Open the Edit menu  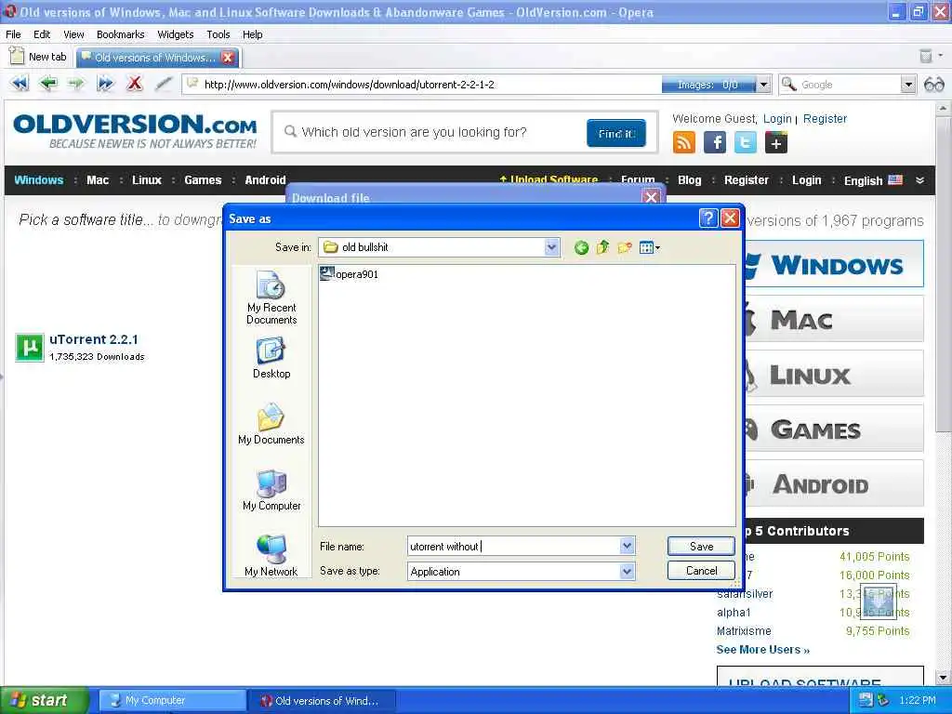[42, 34]
